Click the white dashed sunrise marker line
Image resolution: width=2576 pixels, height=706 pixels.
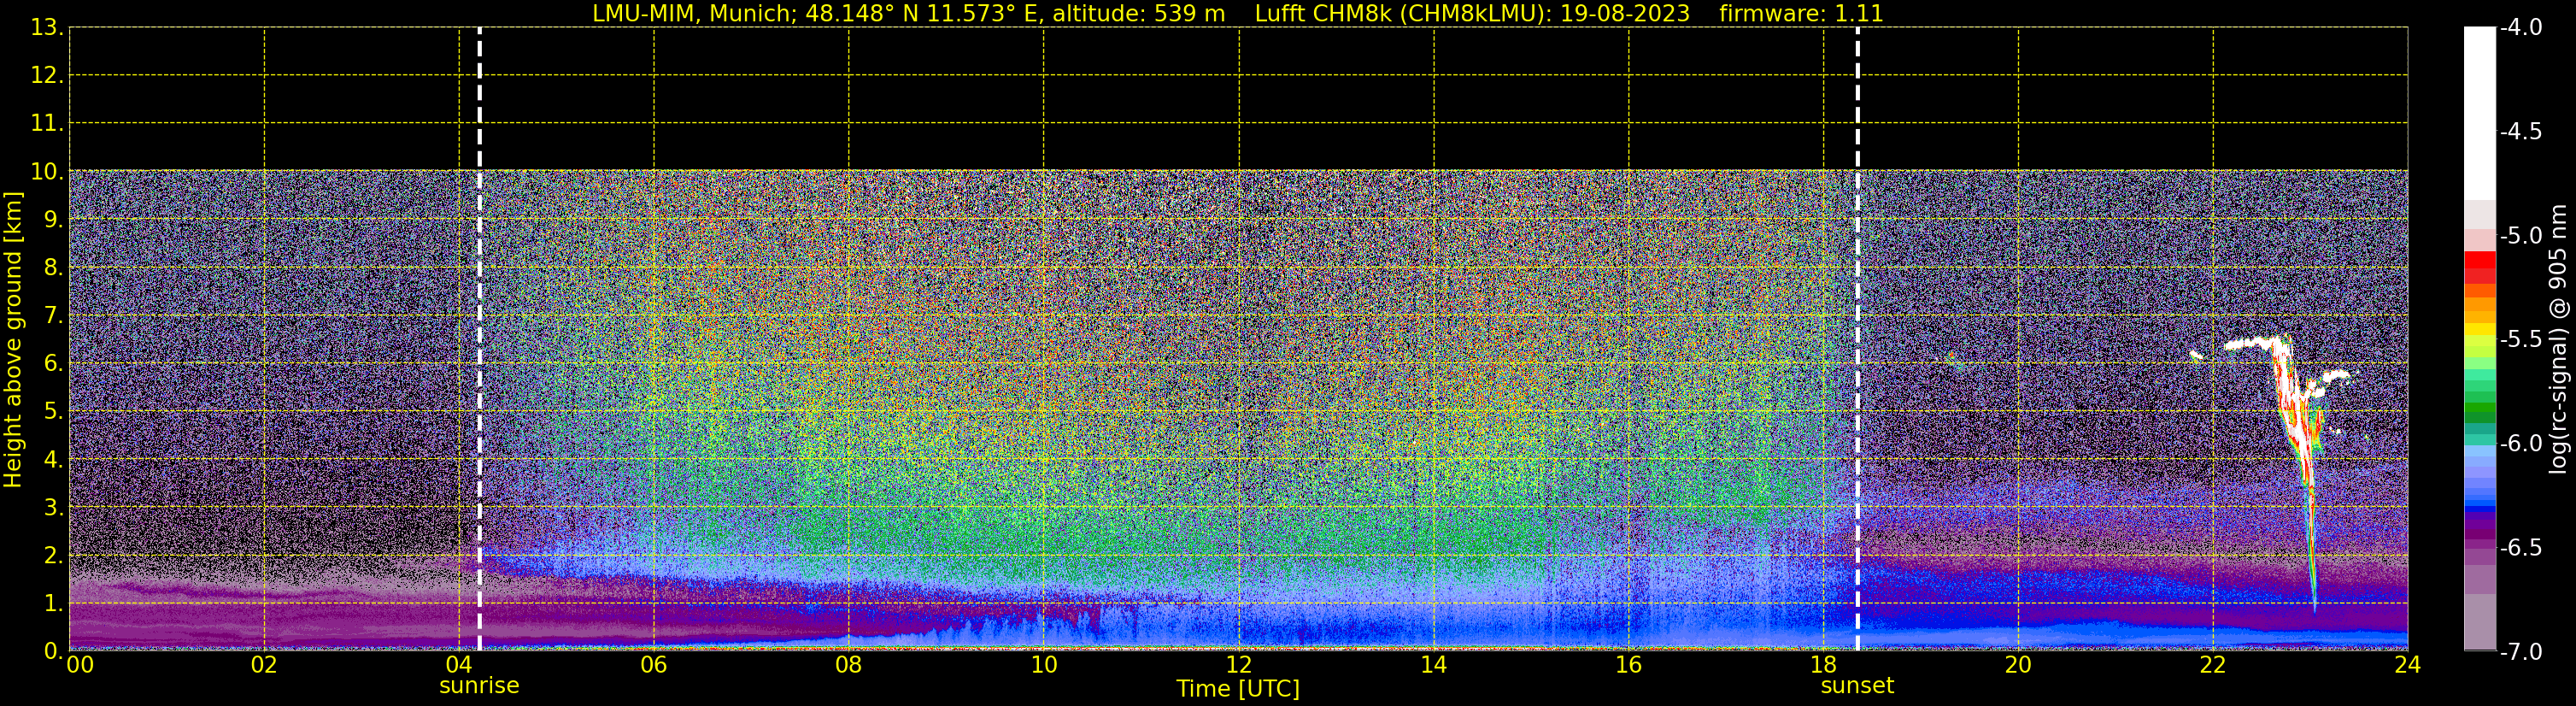pos(480,339)
